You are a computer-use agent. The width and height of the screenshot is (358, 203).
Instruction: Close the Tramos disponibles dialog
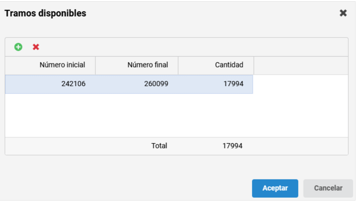tap(343, 13)
